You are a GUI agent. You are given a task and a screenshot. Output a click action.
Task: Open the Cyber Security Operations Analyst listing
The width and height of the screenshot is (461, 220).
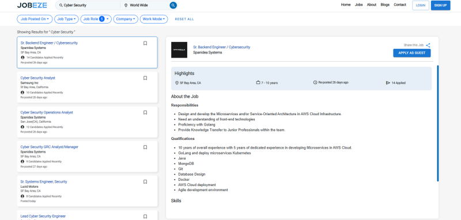point(47,112)
